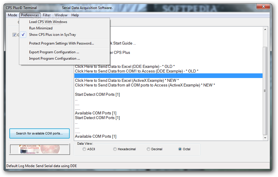Toggle Show CPS Plus icon in SysTray
This screenshot has height=177, width=278.
64,35
